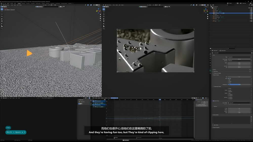Viewport: 253px width, 142px height.
Task: Click the zoom magnifier icon in camera viewport
Action: 207,14
